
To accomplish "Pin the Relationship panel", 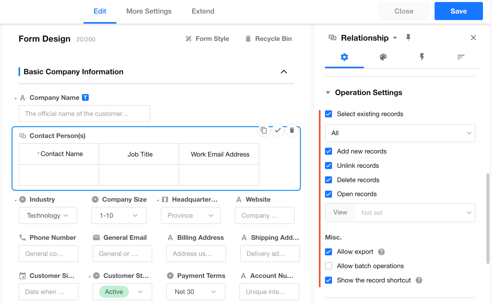I will [408, 38].
